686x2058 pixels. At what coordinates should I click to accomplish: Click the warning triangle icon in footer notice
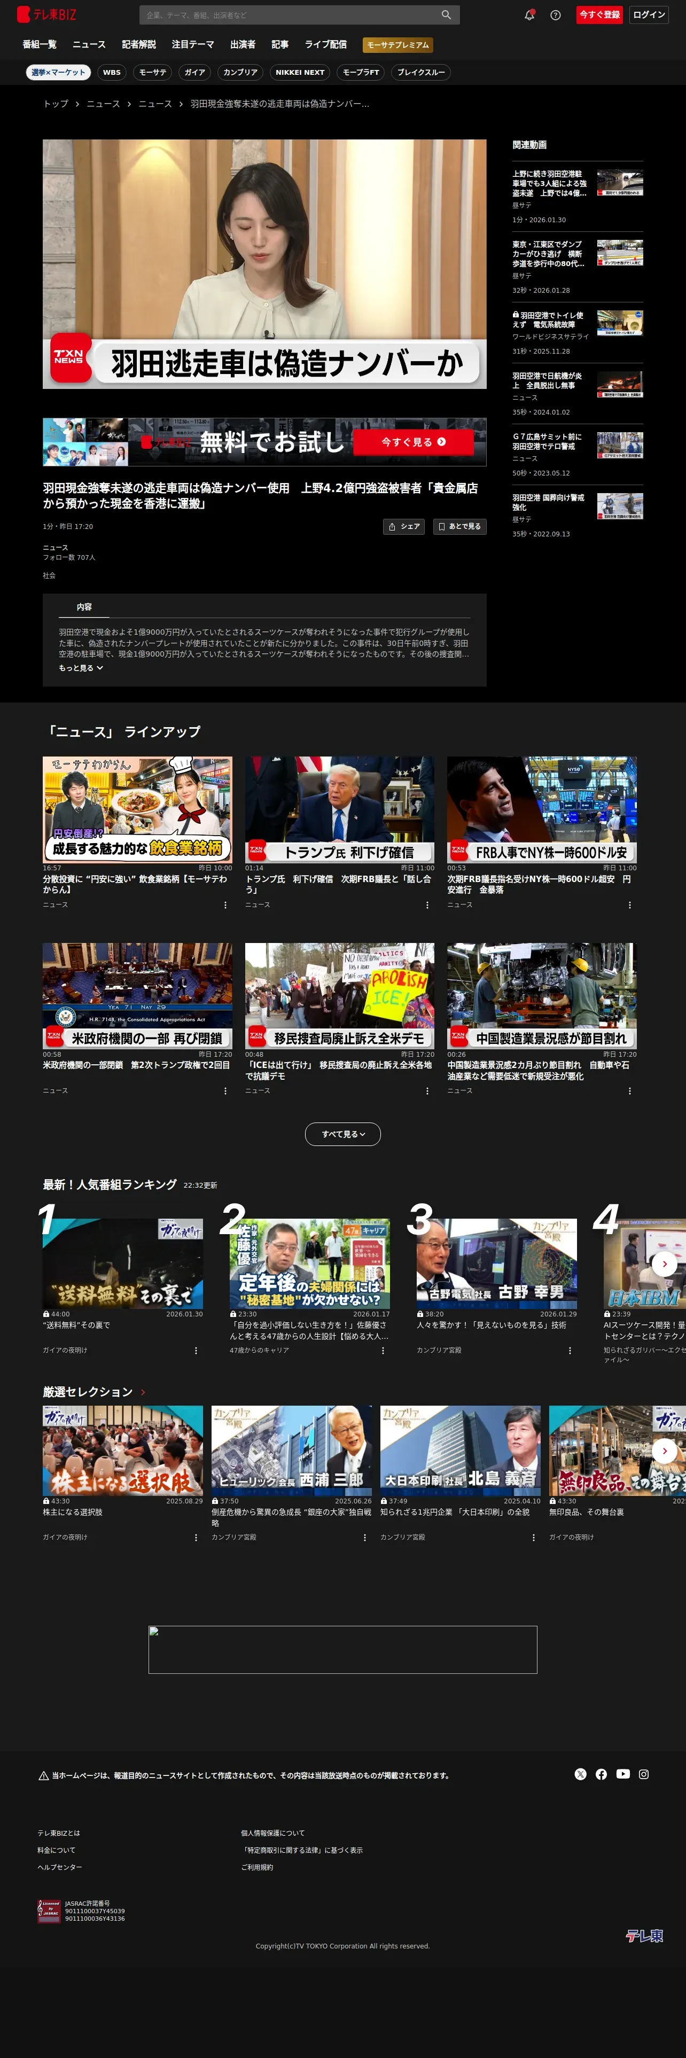point(43,1775)
